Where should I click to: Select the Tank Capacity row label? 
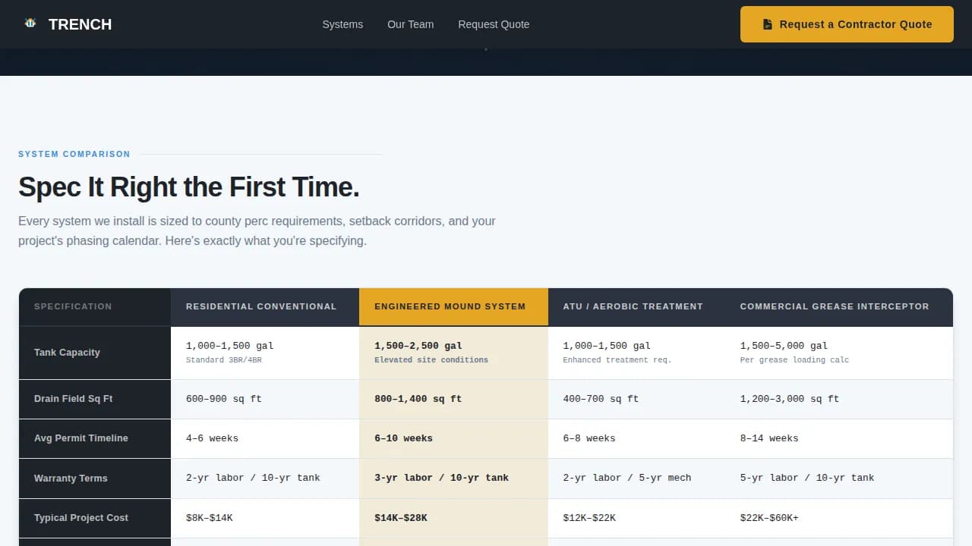(67, 352)
